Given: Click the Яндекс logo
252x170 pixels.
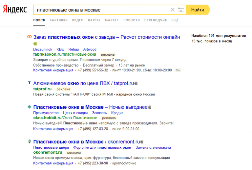Looking at the screenshot, I should 15,9.
